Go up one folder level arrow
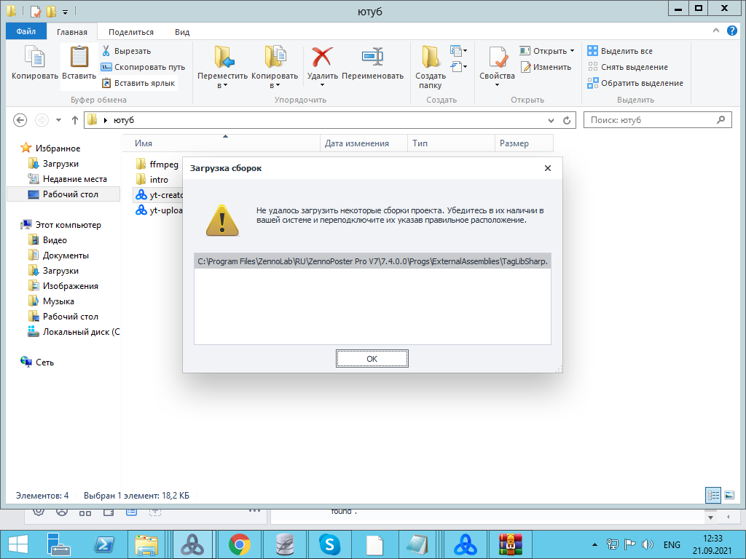 click(x=75, y=120)
